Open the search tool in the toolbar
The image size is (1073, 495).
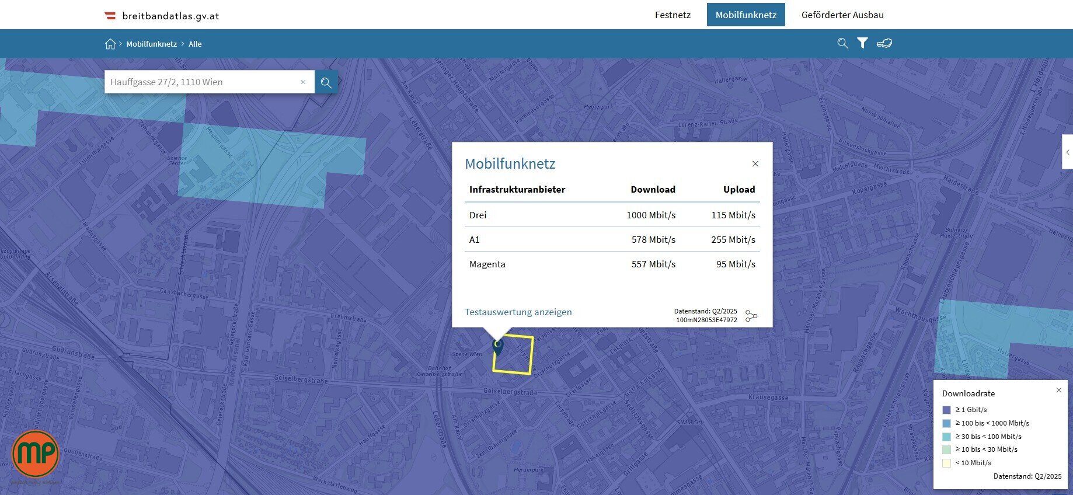point(842,43)
